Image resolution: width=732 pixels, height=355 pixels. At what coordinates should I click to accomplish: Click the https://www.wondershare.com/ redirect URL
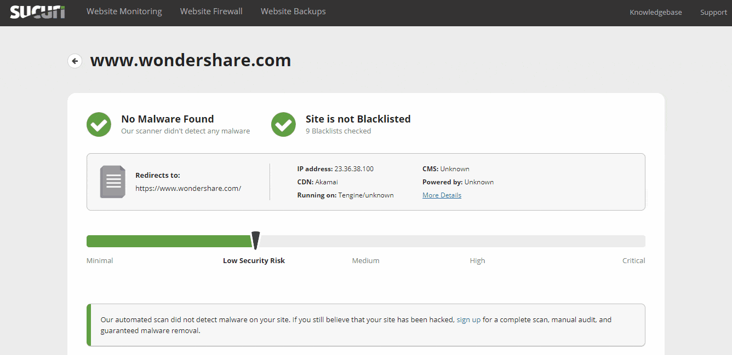(x=188, y=188)
